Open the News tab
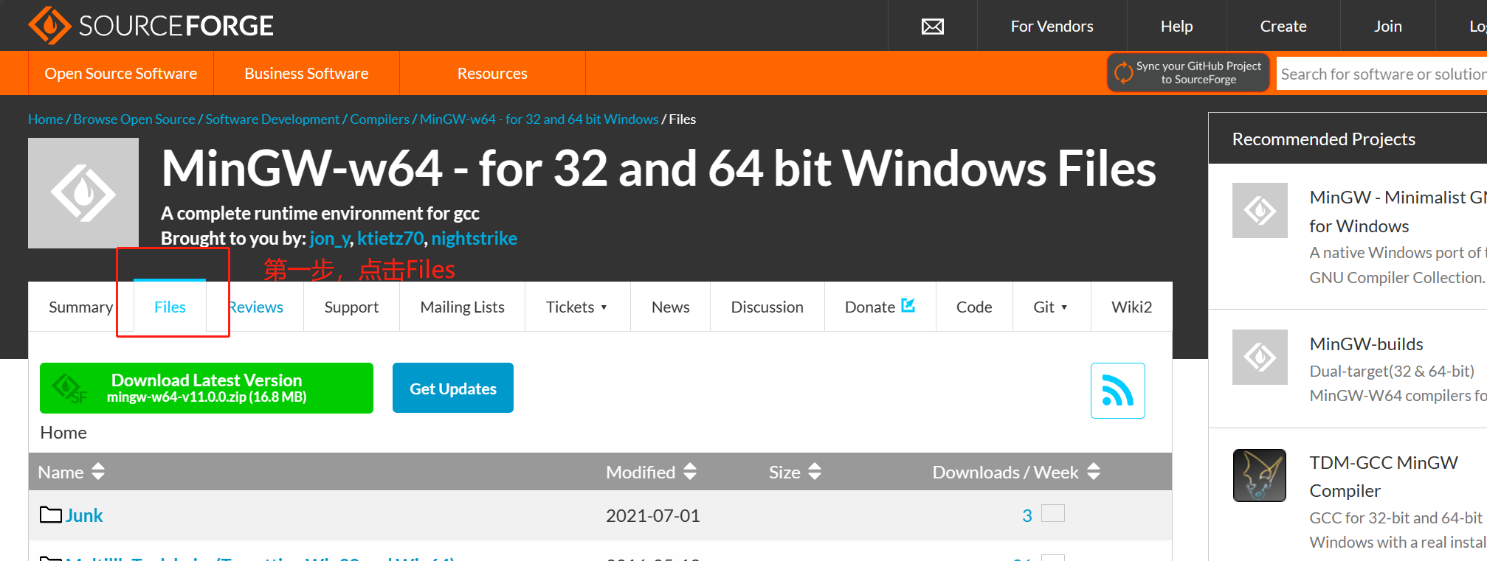The image size is (1487, 561). (x=670, y=307)
